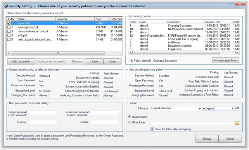Click right arrow of documents list scrollbar
This screenshot has width=249, height=150.
click(x=120, y=53)
